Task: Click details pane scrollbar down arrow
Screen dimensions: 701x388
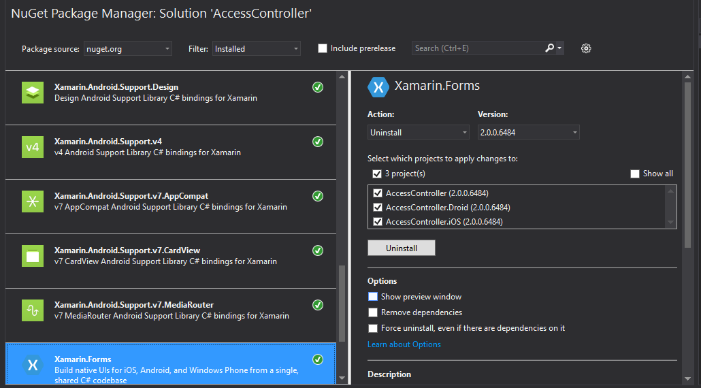Action: point(688,379)
